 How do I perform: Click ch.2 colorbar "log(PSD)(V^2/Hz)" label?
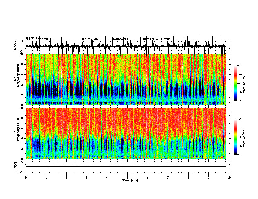coord(244,138)
